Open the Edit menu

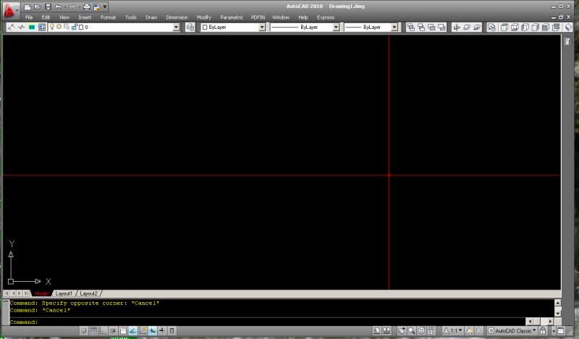point(46,17)
